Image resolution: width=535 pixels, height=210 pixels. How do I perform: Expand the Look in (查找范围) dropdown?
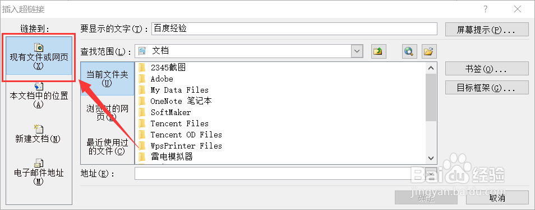click(x=357, y=51)
